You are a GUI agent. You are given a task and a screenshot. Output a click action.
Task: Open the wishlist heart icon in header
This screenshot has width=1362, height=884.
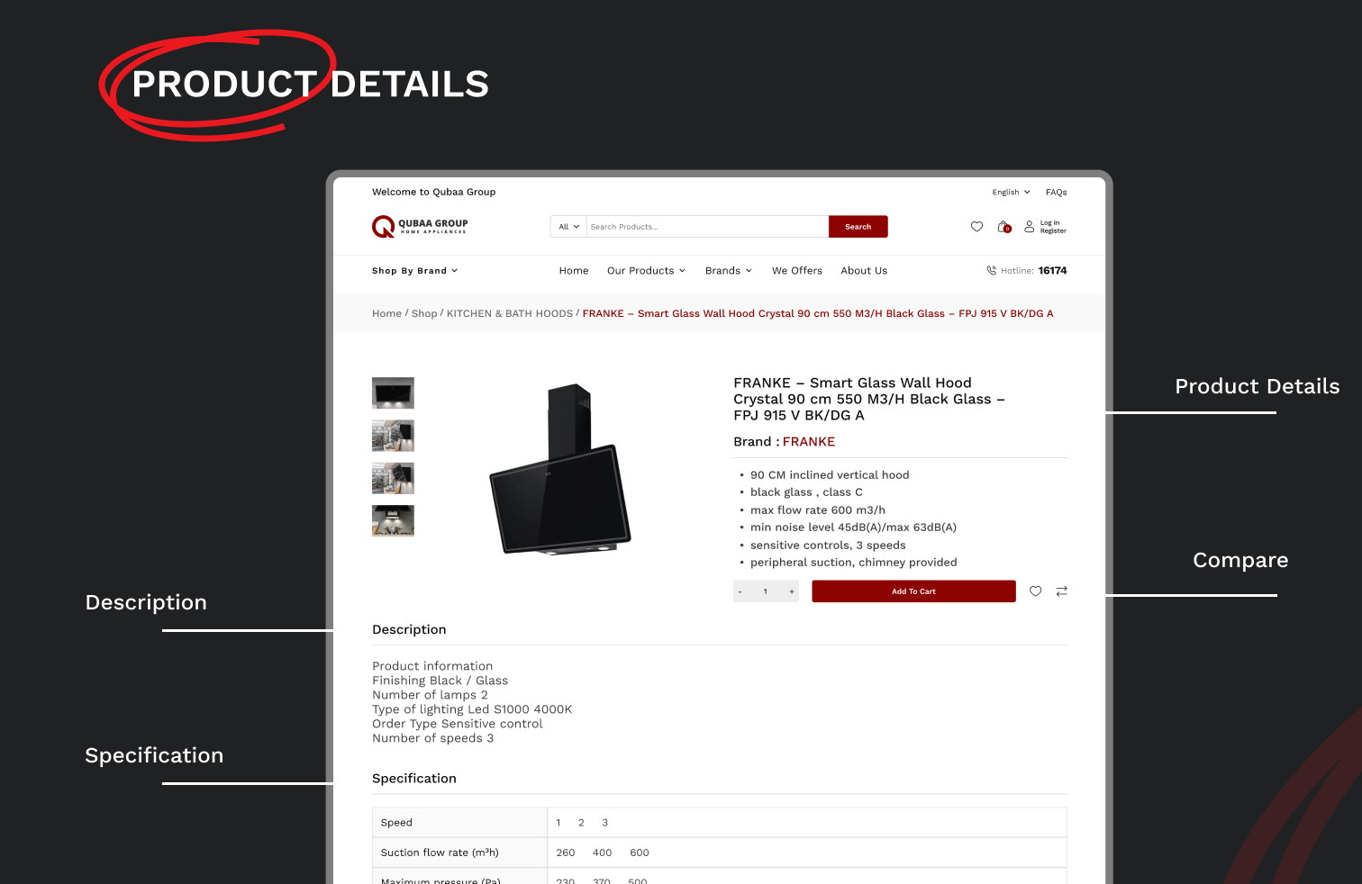[x=976, y=227]
